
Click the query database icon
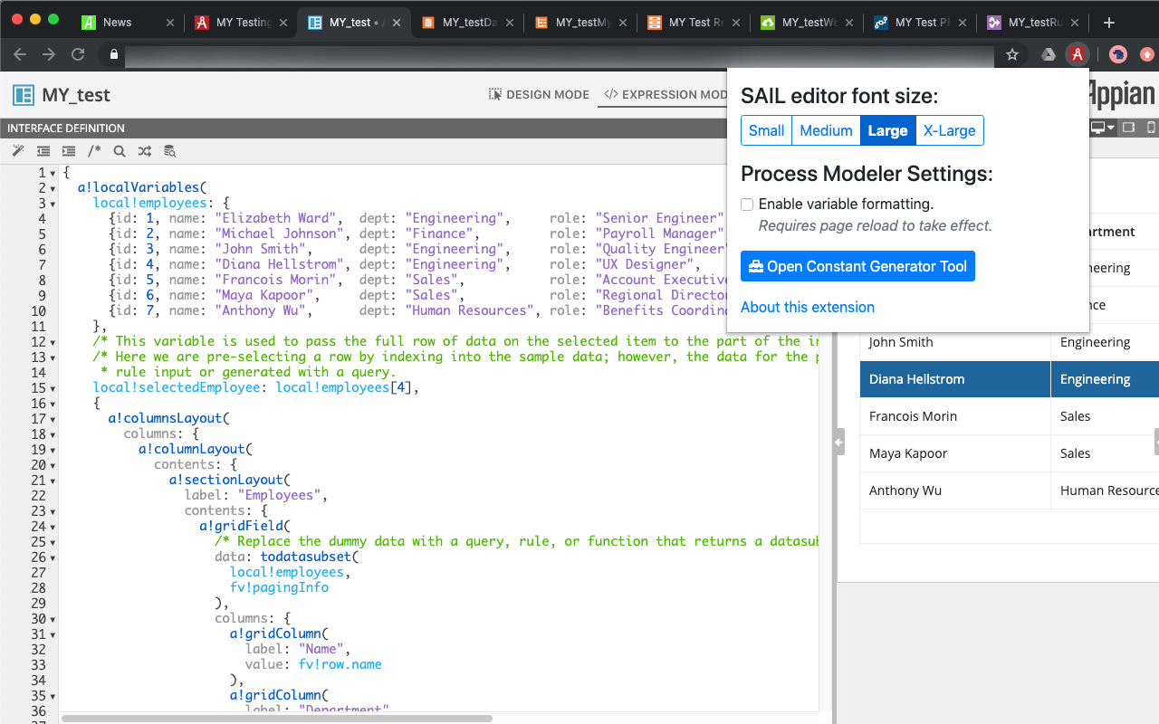pyautogui.click(x=169, y=150)
